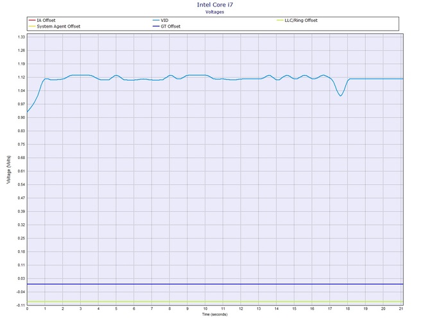The width and height of the screenshot is (430, 322).
Task: Click the 1.12 voltage axis tick
Action: (22, 77)
